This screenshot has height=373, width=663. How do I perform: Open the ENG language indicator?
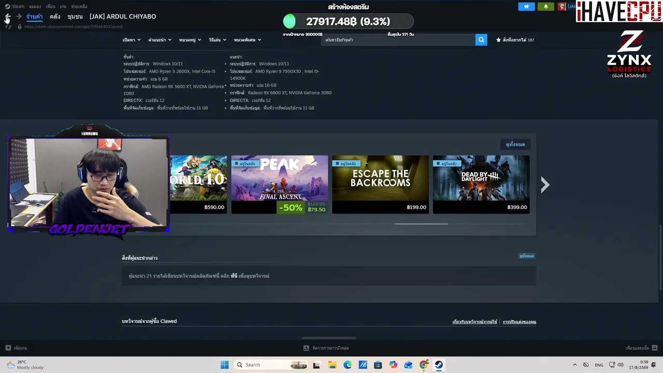599,365
